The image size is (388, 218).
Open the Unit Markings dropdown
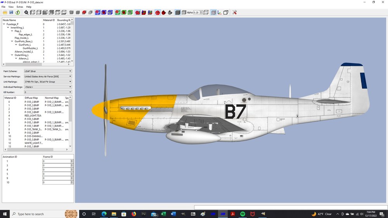coord(48,82)
